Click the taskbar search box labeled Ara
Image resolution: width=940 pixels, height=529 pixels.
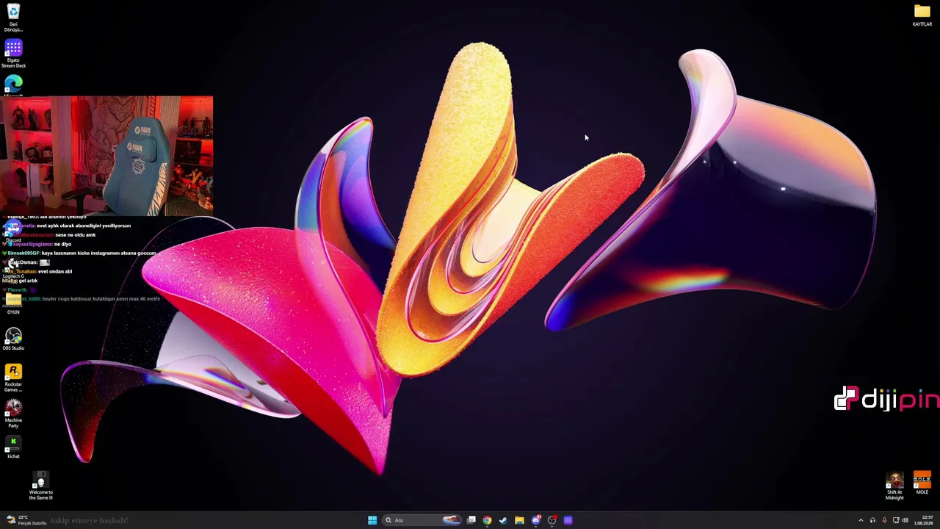click(422, 520)
